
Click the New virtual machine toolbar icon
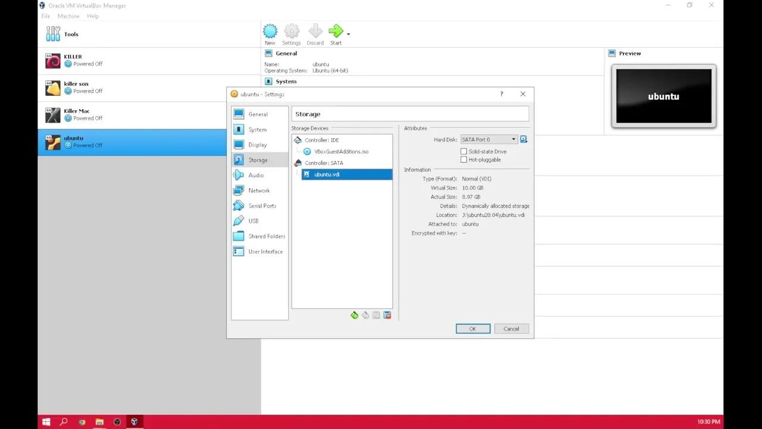[x=270, y=30]
